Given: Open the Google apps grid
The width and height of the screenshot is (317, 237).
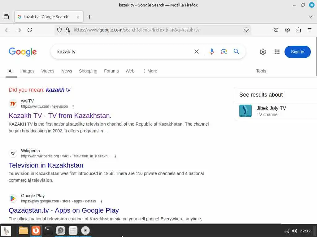Looking at the screenshot, I should [277, 52].
